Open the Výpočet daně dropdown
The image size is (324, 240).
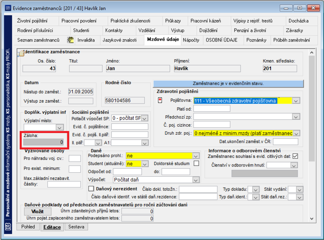point(196,180)
